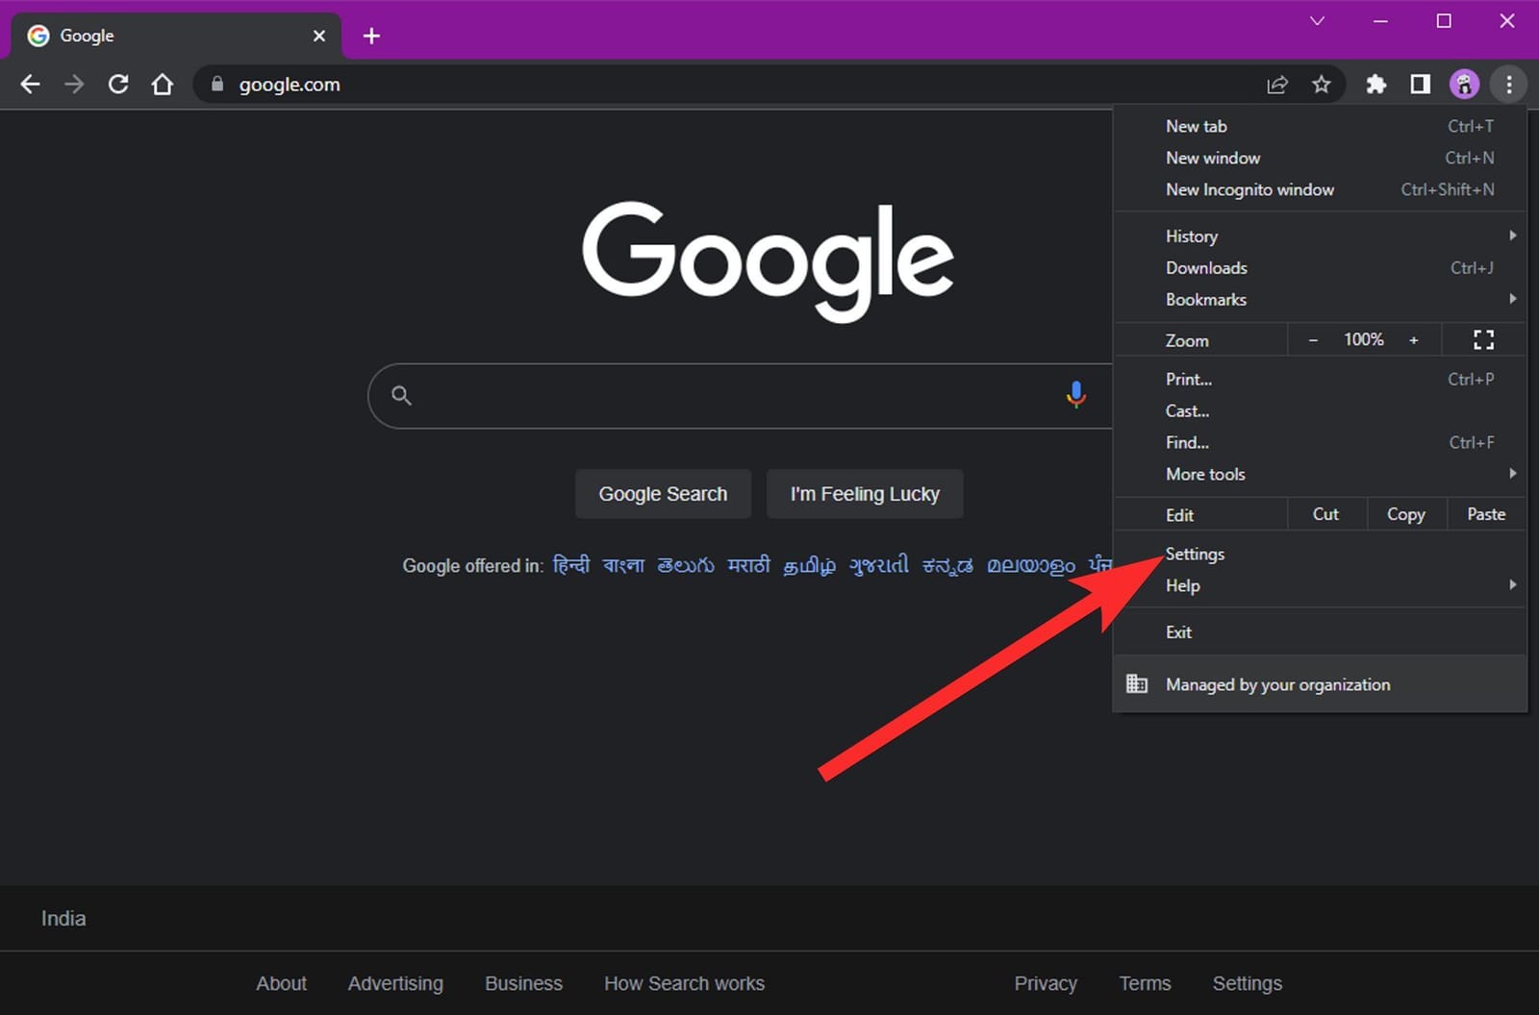Open a New Incognito window
This screenshot has height=1015, width=1539.
[x=1249, y=189]
